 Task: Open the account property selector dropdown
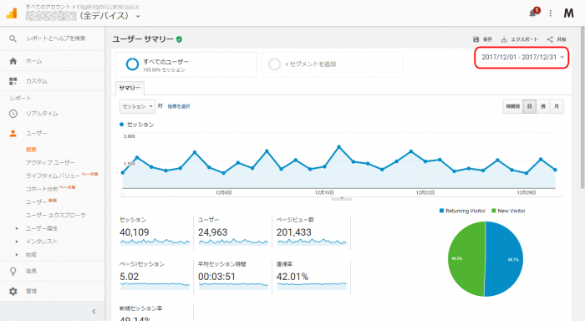pyautogui.click(x=138, y=17)
